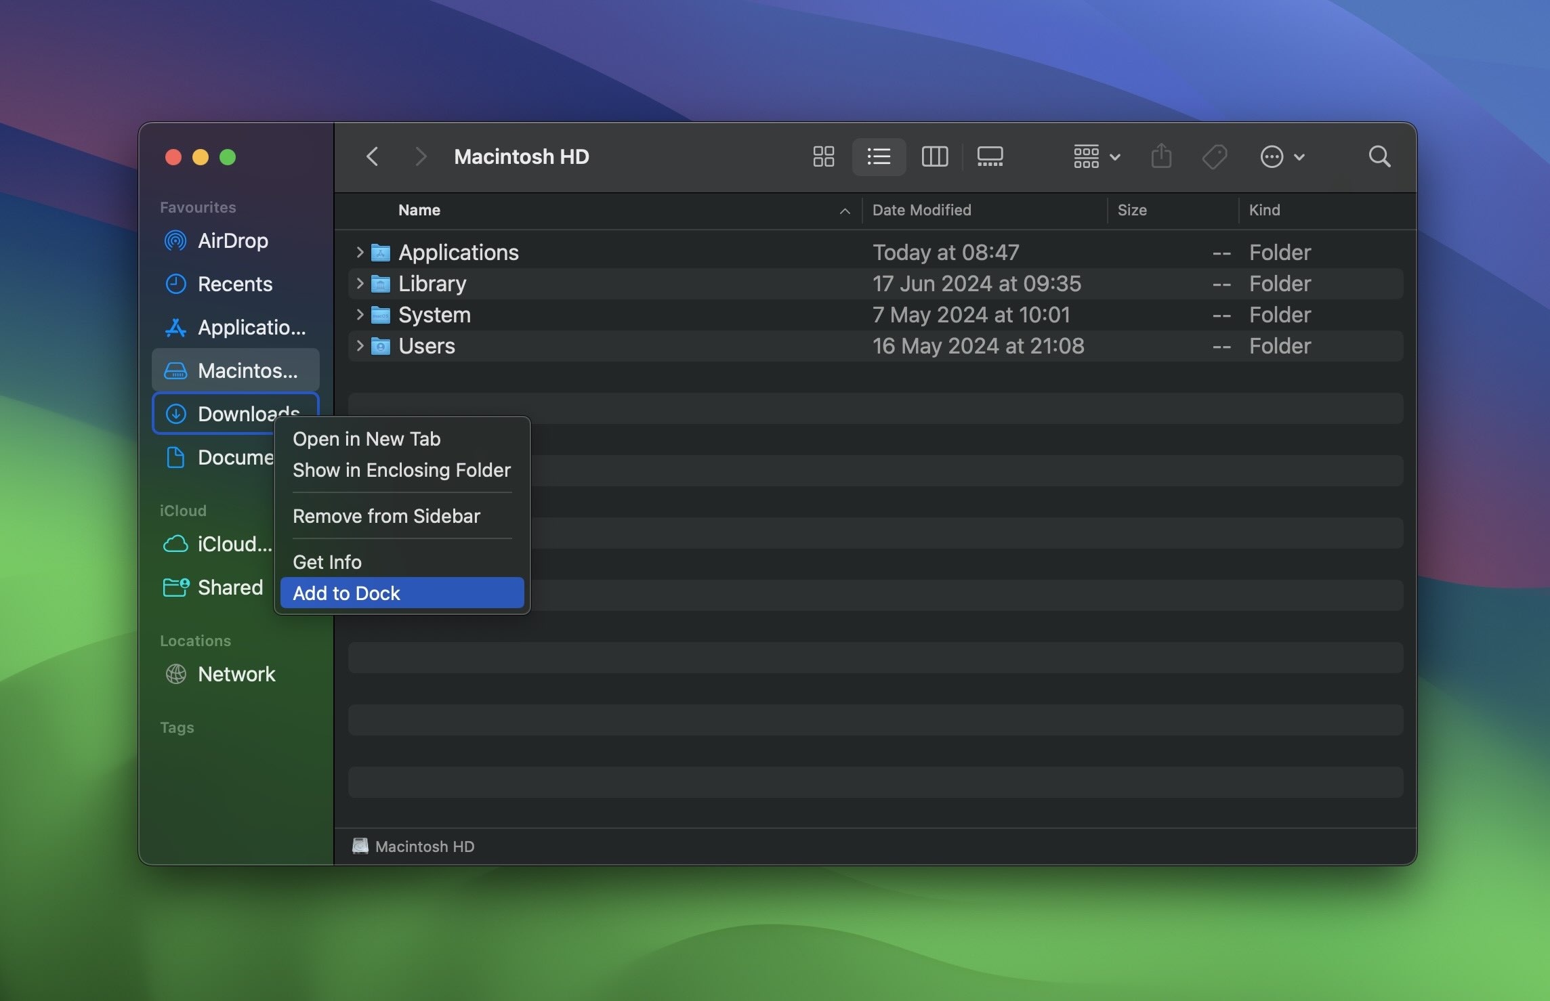
Task: Click Macintosh HD in the path bar
Action: (x=425, y=847)
